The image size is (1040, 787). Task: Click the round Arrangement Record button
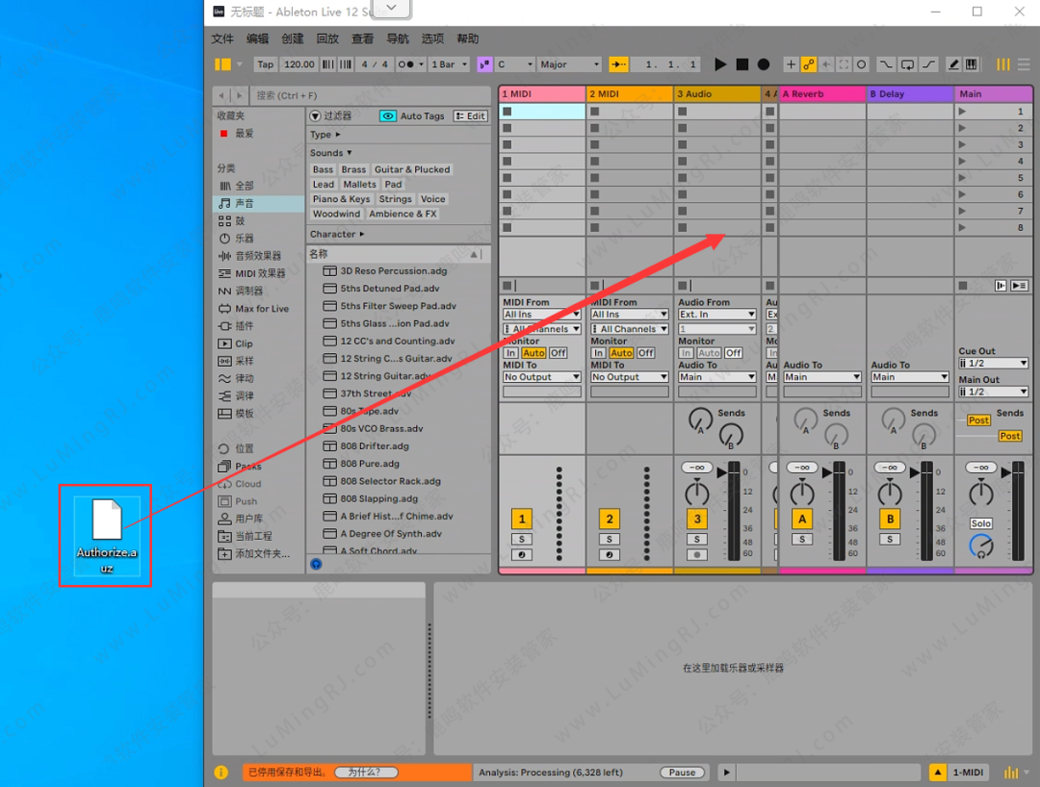click(x=764, y=64)
